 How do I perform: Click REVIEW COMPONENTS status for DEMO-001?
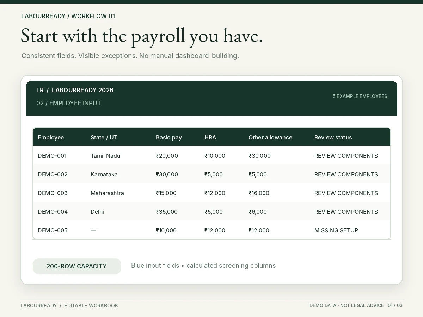click(x=346, y=156)
